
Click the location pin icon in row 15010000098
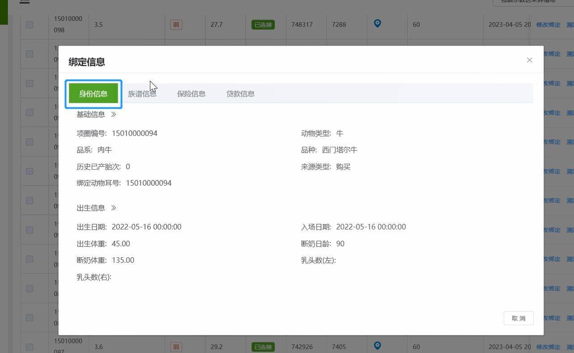[377, 23]
